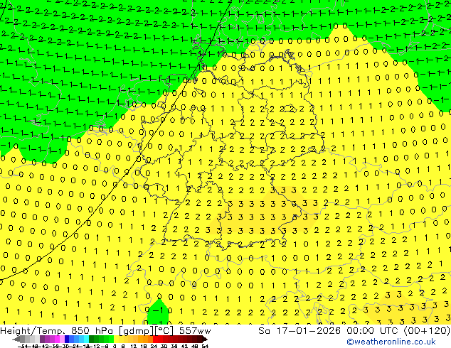Click the 54 label under the color scale
Viewport: 451px width, 348px height.
pyautogui.click(x=205, y=346)
